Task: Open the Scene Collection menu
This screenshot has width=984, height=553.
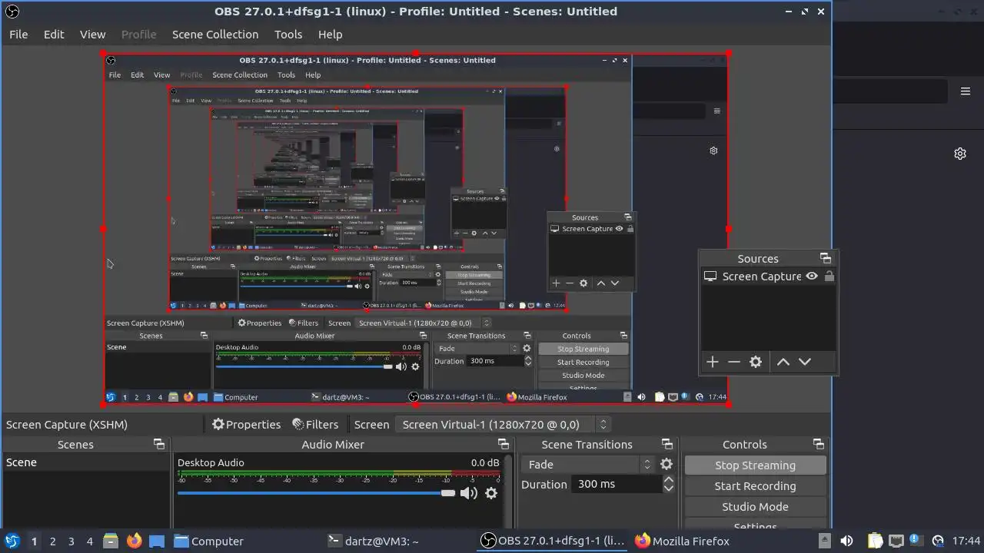Action: click(x=215, y=35)
